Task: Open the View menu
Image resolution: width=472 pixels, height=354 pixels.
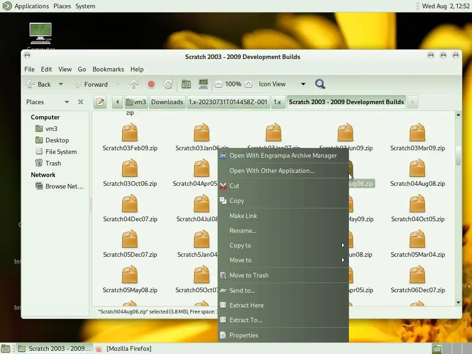Action: pyautogui.click(x=65, y=69)
